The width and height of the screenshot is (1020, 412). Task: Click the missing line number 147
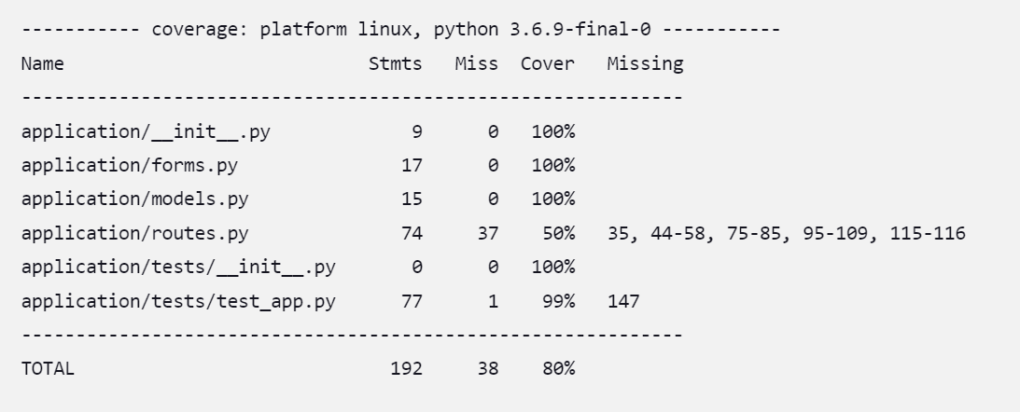tap(623, 301)
